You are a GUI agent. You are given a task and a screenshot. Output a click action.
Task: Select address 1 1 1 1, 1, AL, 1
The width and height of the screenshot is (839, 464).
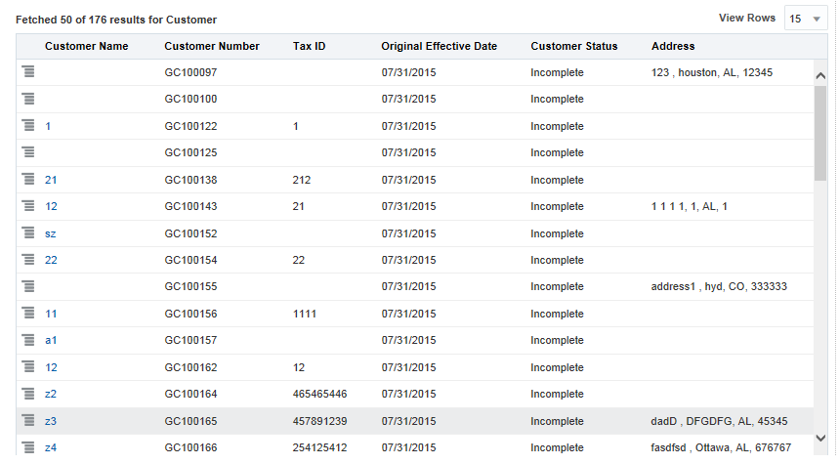click(x=690, y=206)
